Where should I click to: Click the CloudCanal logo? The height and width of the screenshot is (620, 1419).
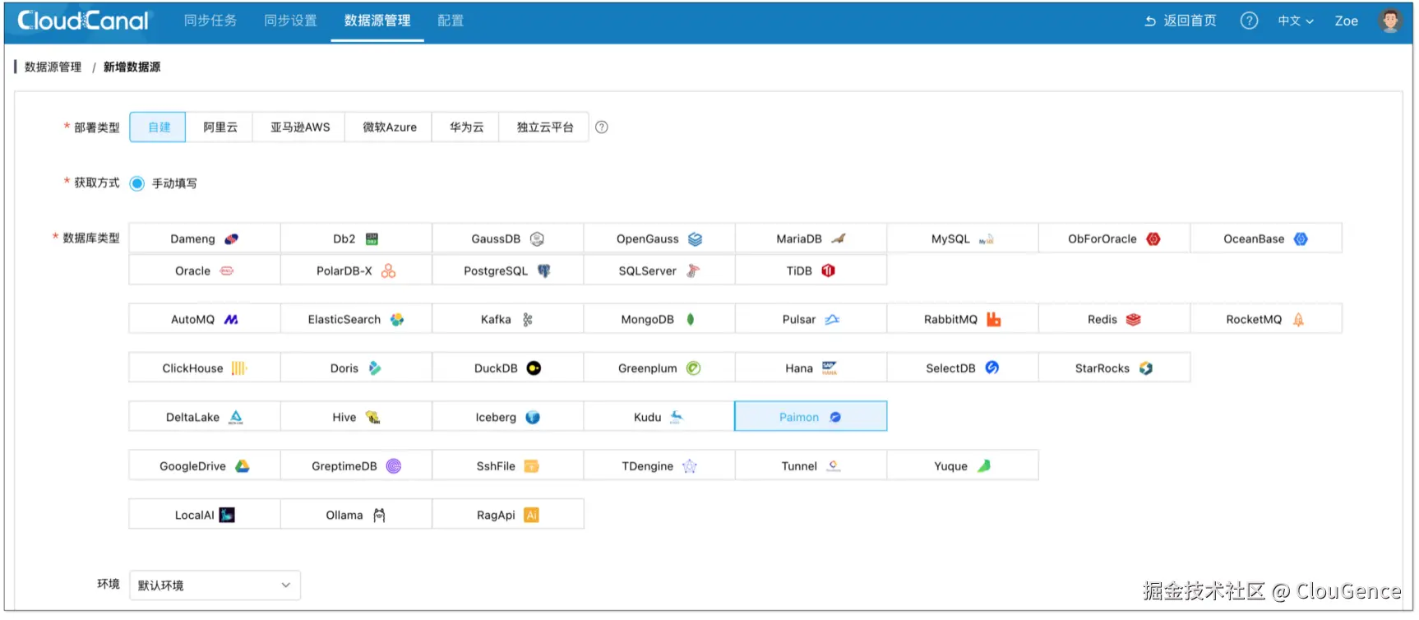point(83,21)
